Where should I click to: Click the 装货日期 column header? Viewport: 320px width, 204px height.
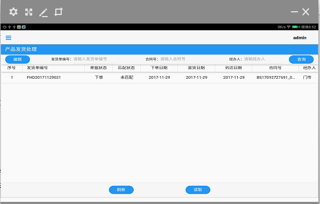click(197, 68)
